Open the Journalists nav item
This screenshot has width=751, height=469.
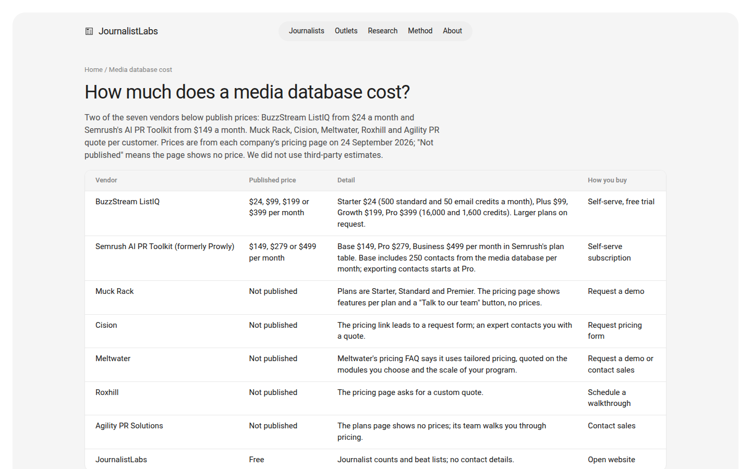307,31
